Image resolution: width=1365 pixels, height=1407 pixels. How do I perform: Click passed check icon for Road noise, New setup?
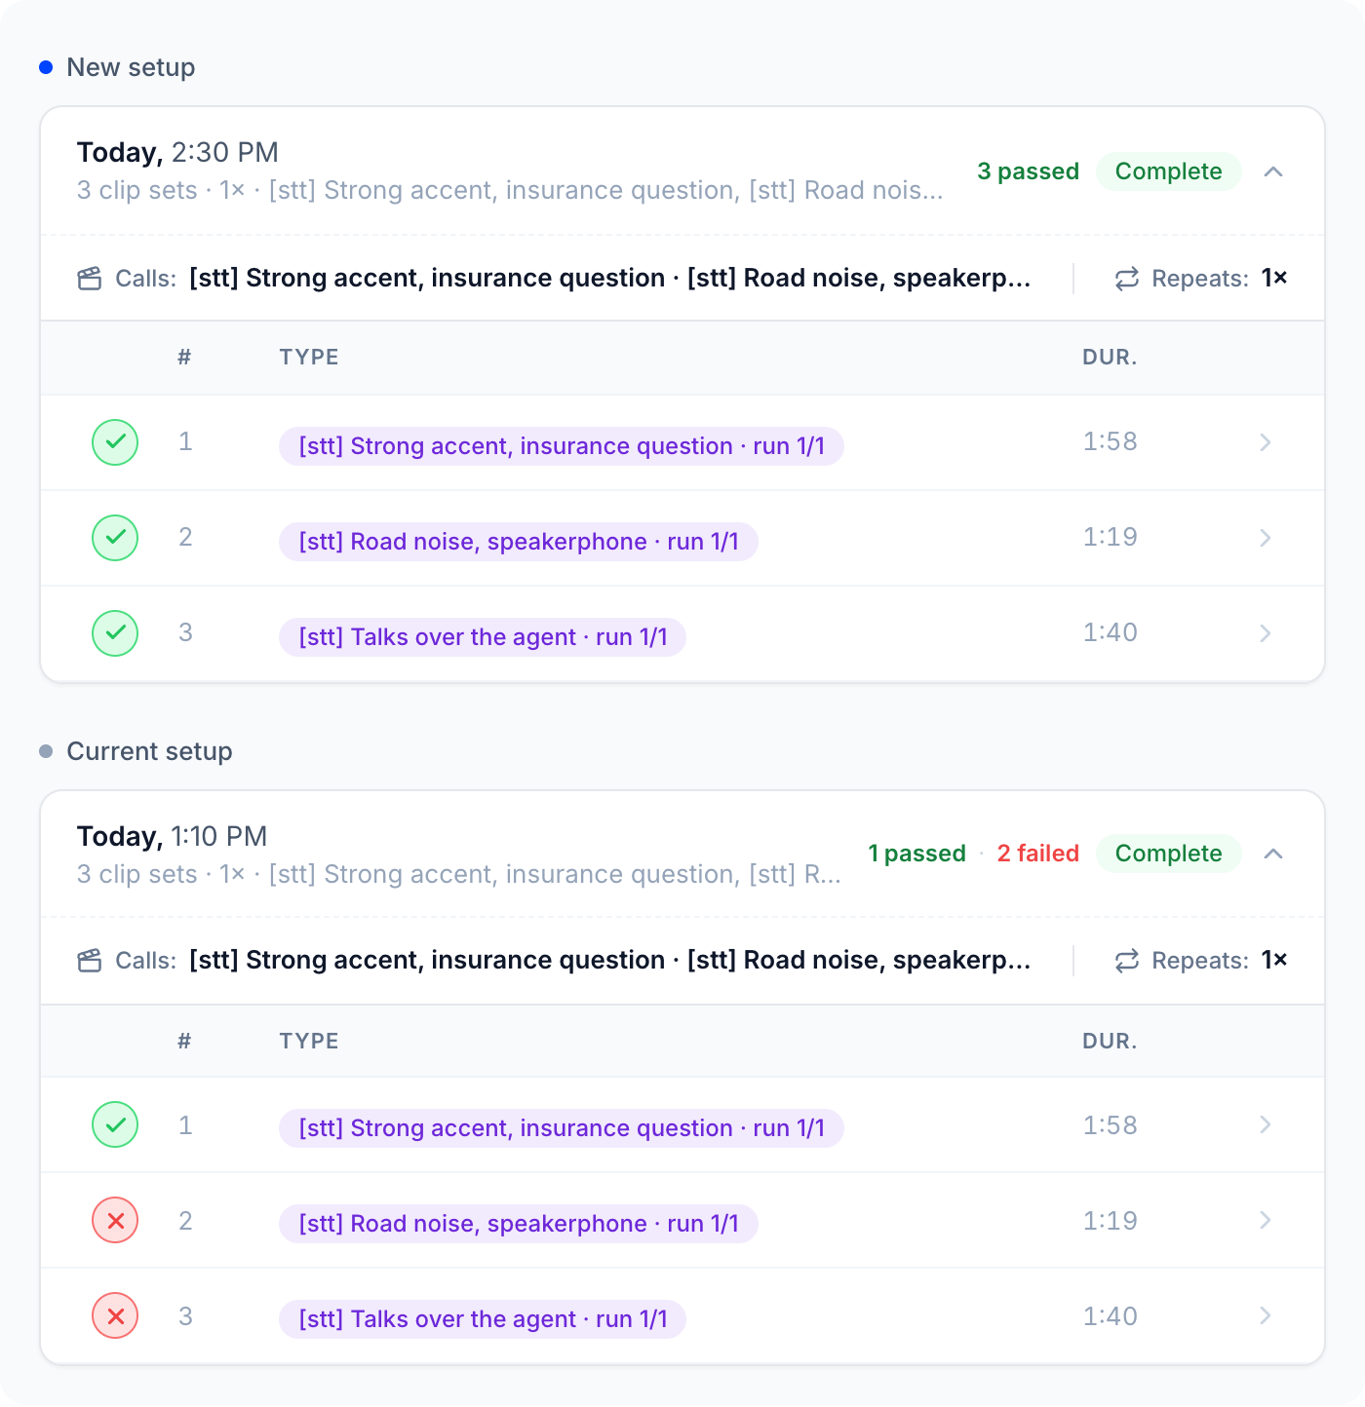click(x=115, y=538)
